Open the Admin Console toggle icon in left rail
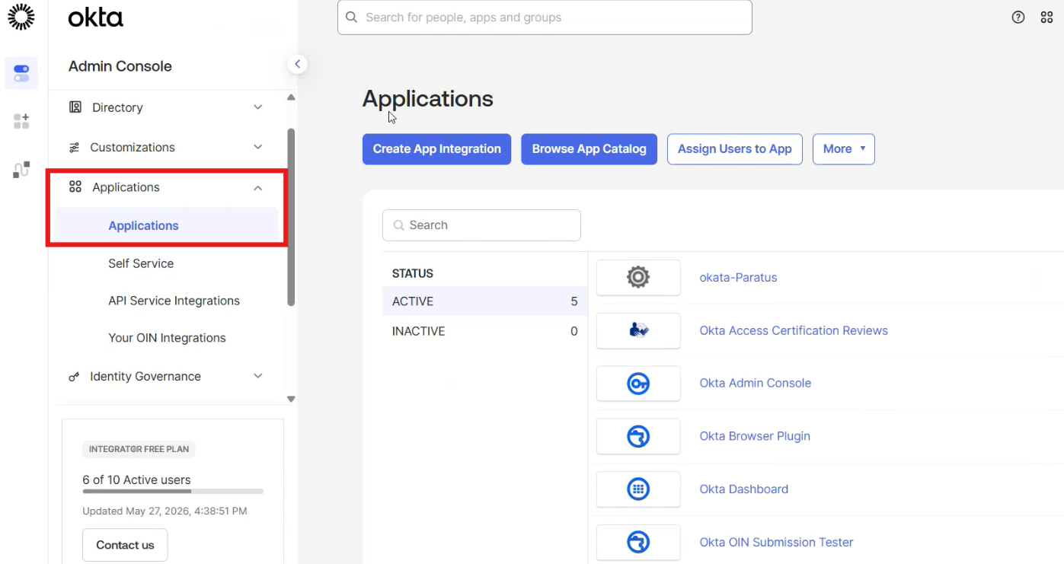 point(21,73)
